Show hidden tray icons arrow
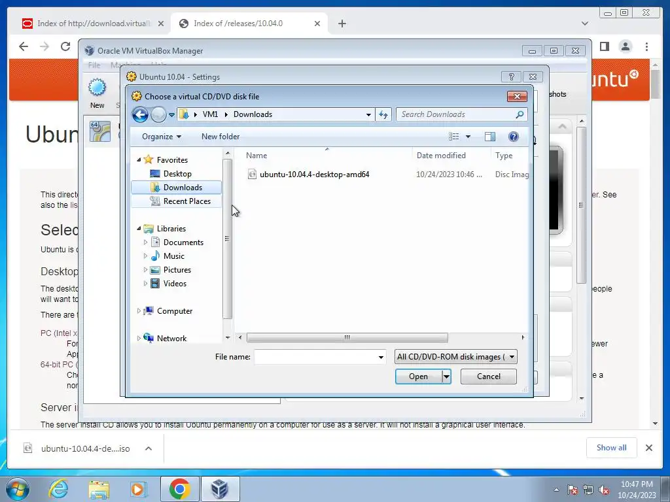The image size is (670, 502). point(556,490)
